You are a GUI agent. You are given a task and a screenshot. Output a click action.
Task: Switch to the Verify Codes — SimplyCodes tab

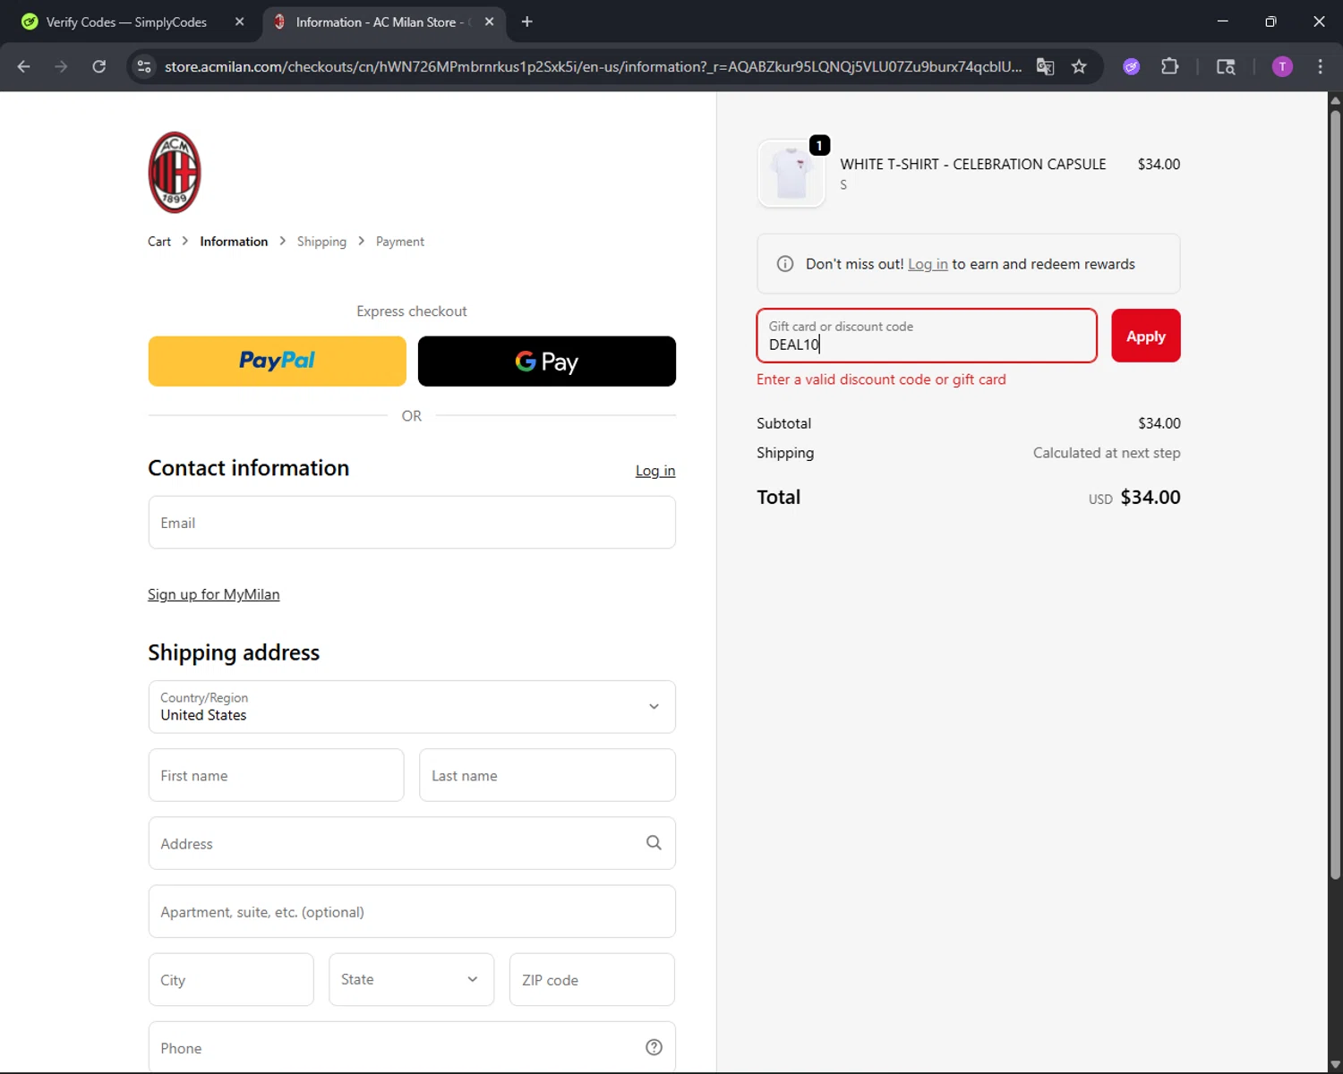132,21
